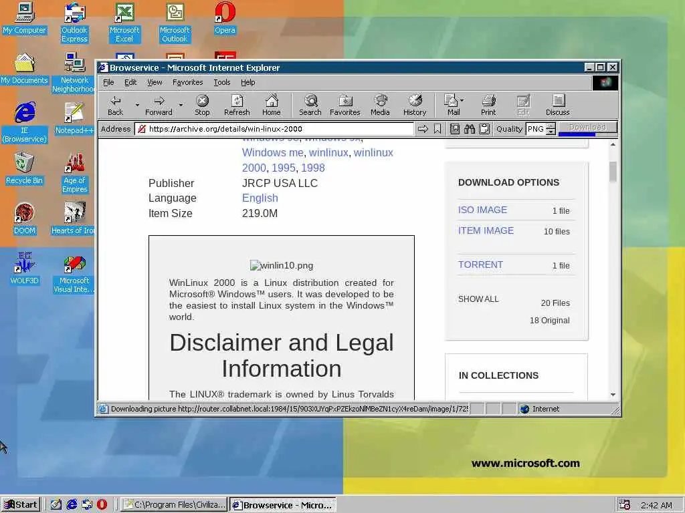This screenshot has width=685, height=513.
Task: Click the framed bookmark icon left of the binoculars
Action: click(x=455, y=129)
